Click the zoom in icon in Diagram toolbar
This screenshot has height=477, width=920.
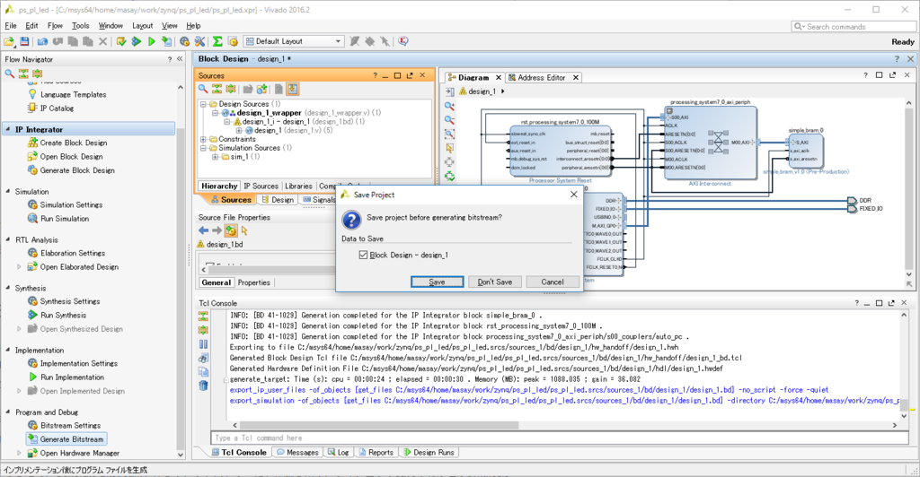tap(449, 106)
